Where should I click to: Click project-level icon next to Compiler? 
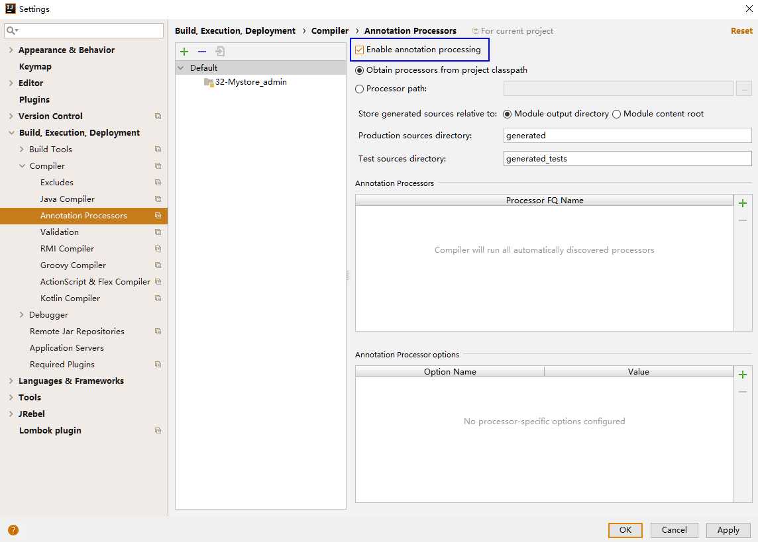point(158,166)
